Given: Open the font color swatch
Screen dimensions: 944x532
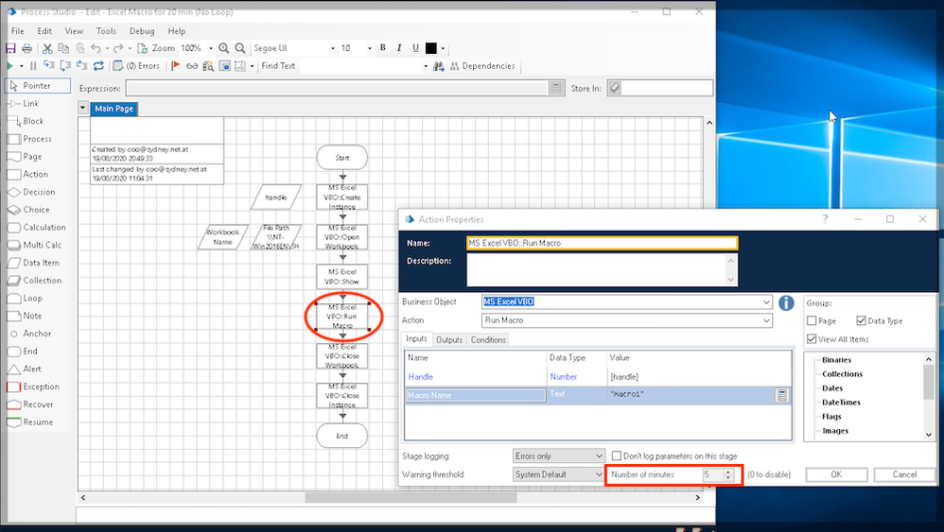Looking at the screenshot, I should tap(431, 48).
